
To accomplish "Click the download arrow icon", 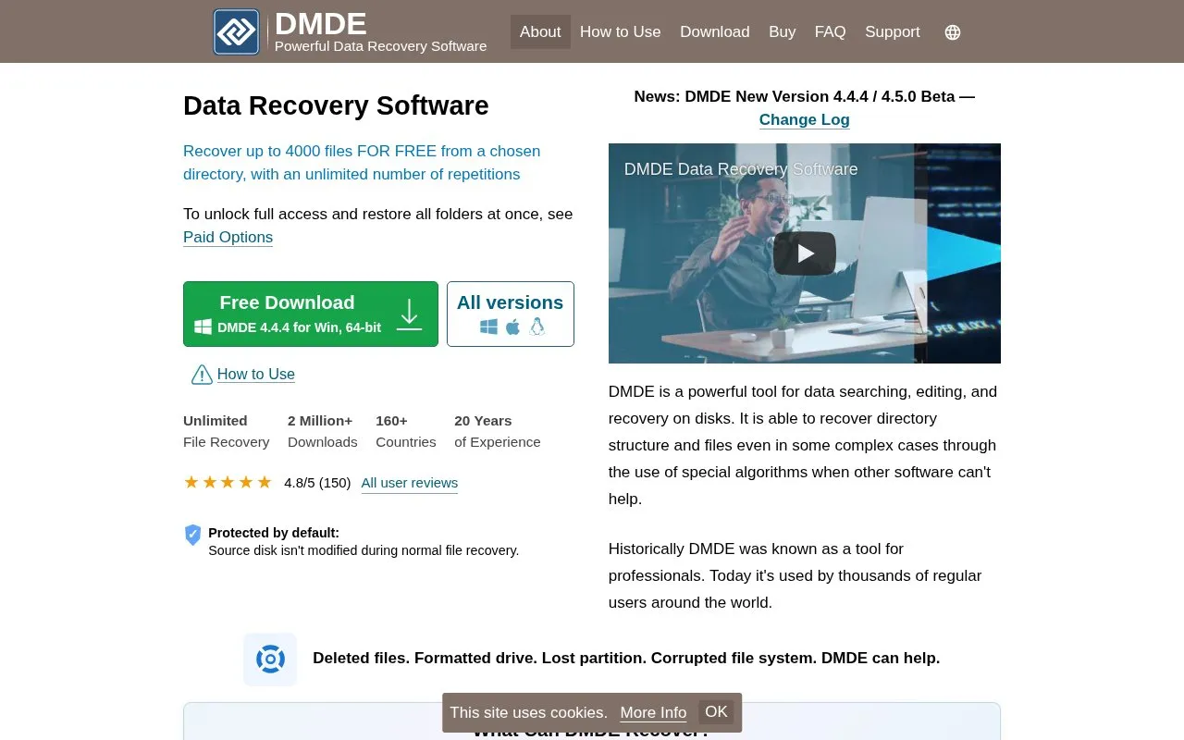I will 409,314.
